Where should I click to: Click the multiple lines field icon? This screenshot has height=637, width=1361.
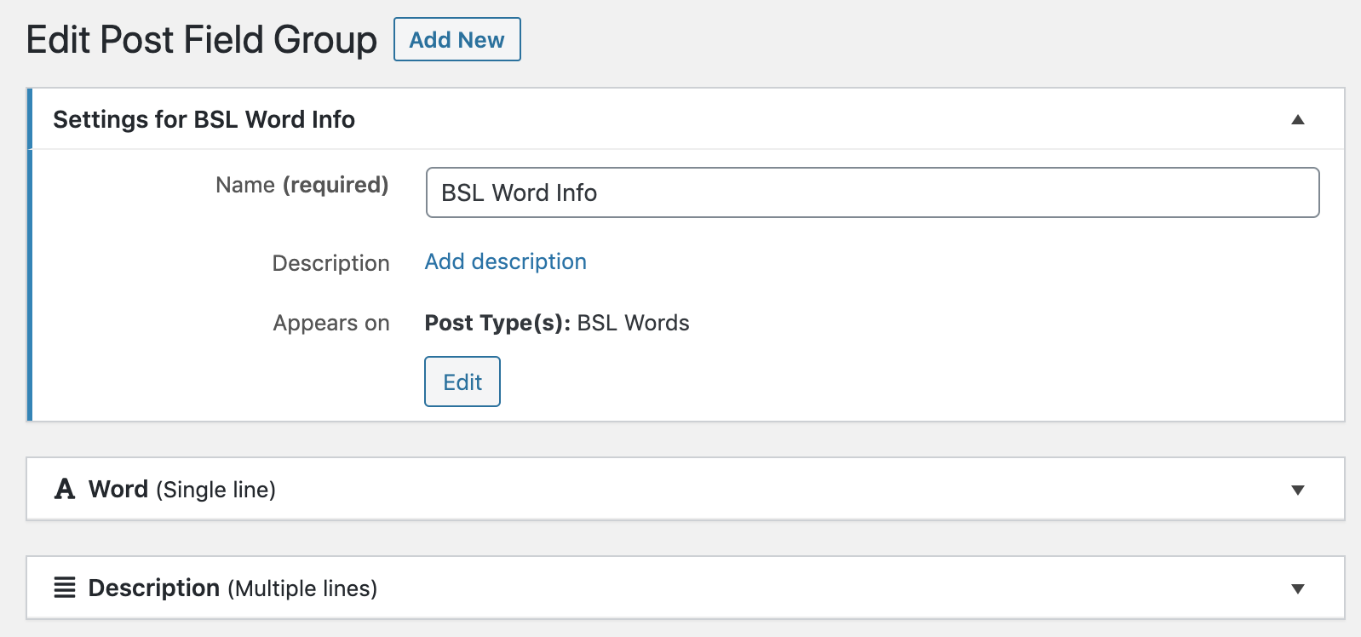tap(65, 588)
